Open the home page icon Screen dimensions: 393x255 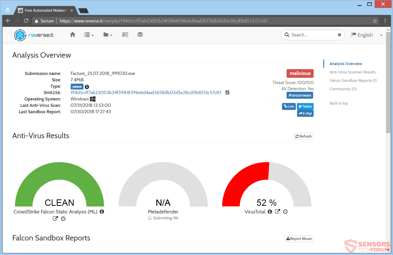[x=73, y=35]
